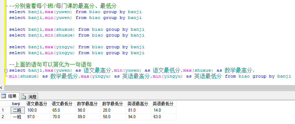Click the 28.0 cell

tap(113, 110)
